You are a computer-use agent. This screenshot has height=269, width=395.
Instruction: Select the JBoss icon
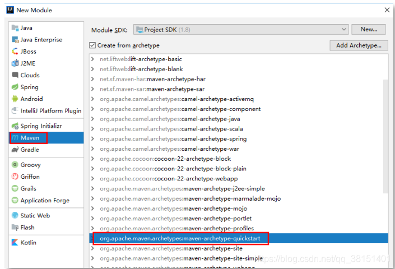(15, 52)
